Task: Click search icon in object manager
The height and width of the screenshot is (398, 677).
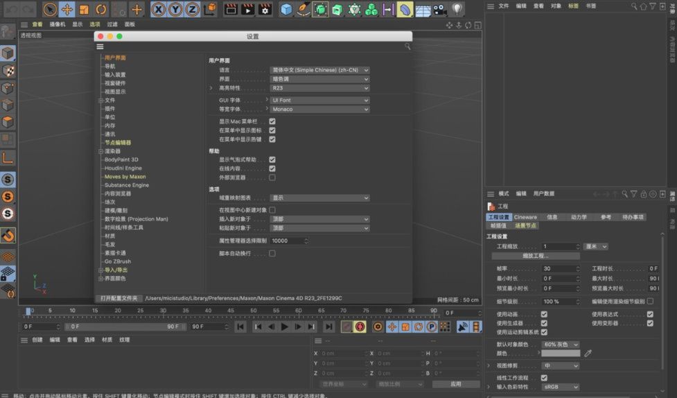Action: (634, 6)
